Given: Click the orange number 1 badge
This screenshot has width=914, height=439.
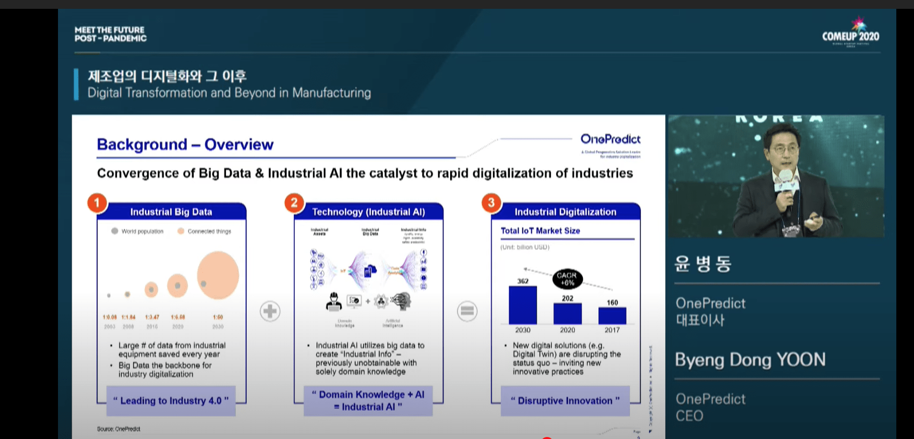Looking at the screenshot, I should (97, 202).
